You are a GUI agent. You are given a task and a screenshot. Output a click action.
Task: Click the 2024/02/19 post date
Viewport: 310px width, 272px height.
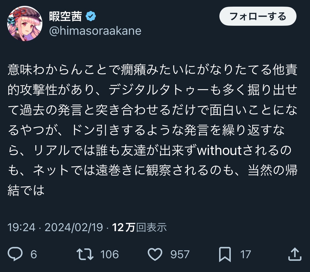coord(74,227)
